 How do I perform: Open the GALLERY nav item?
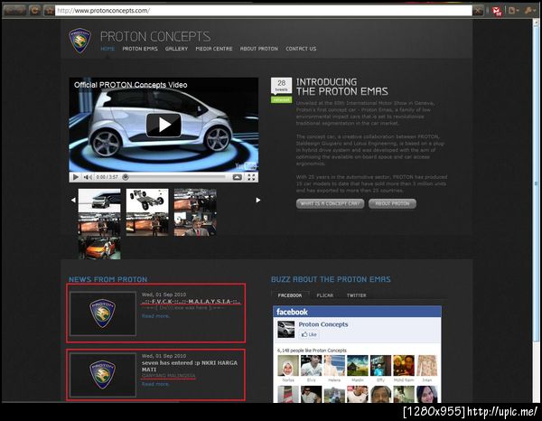coord(176,49)
